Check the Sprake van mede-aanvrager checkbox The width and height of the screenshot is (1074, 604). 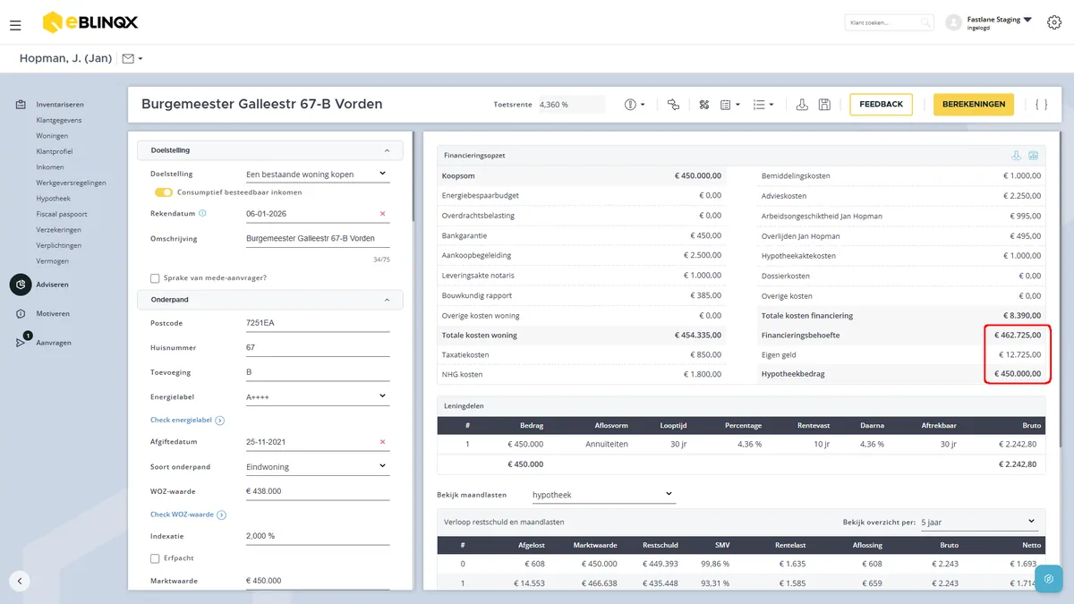[x=155, y=278]
